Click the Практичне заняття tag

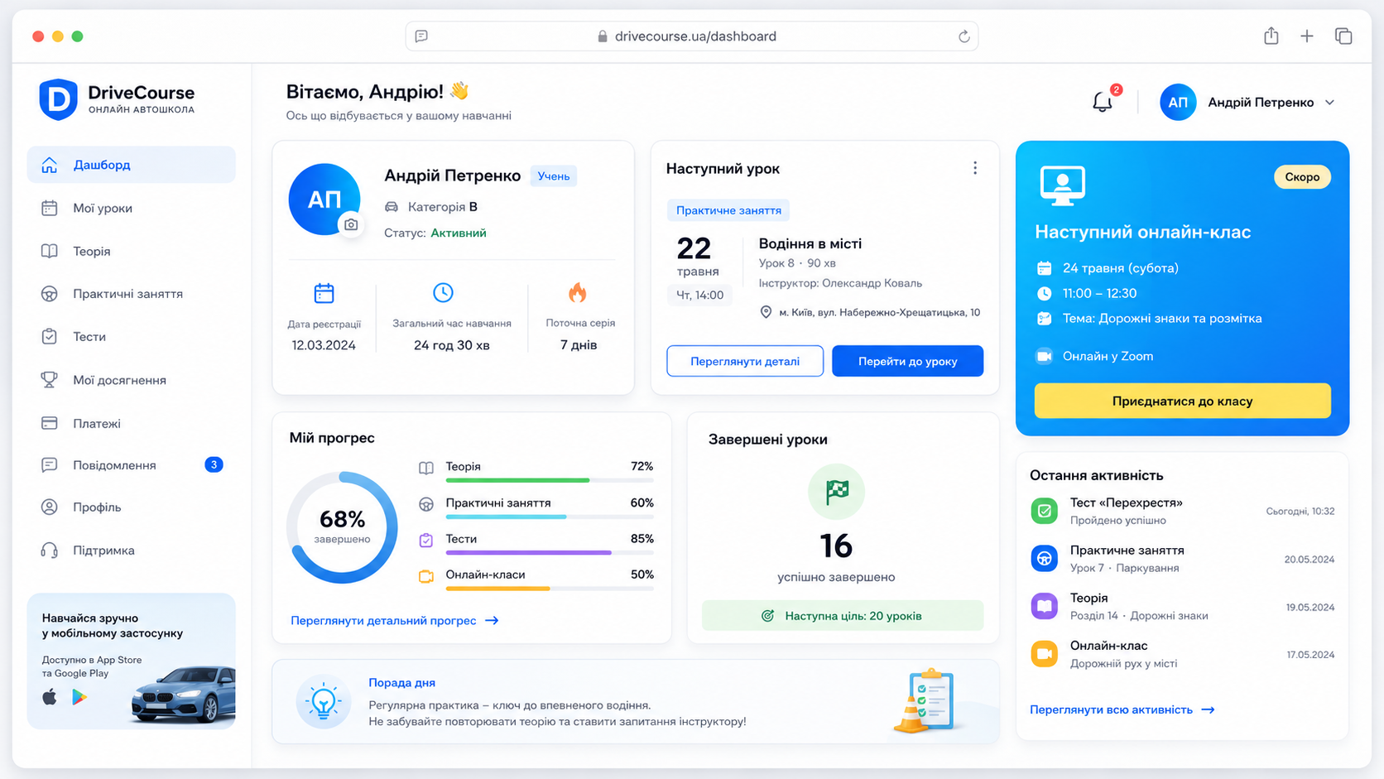[x=728, y=210]
